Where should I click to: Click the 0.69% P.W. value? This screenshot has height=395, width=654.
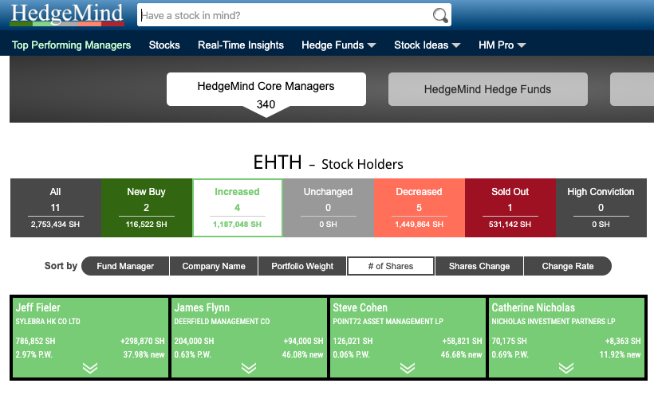coord(510,354)
